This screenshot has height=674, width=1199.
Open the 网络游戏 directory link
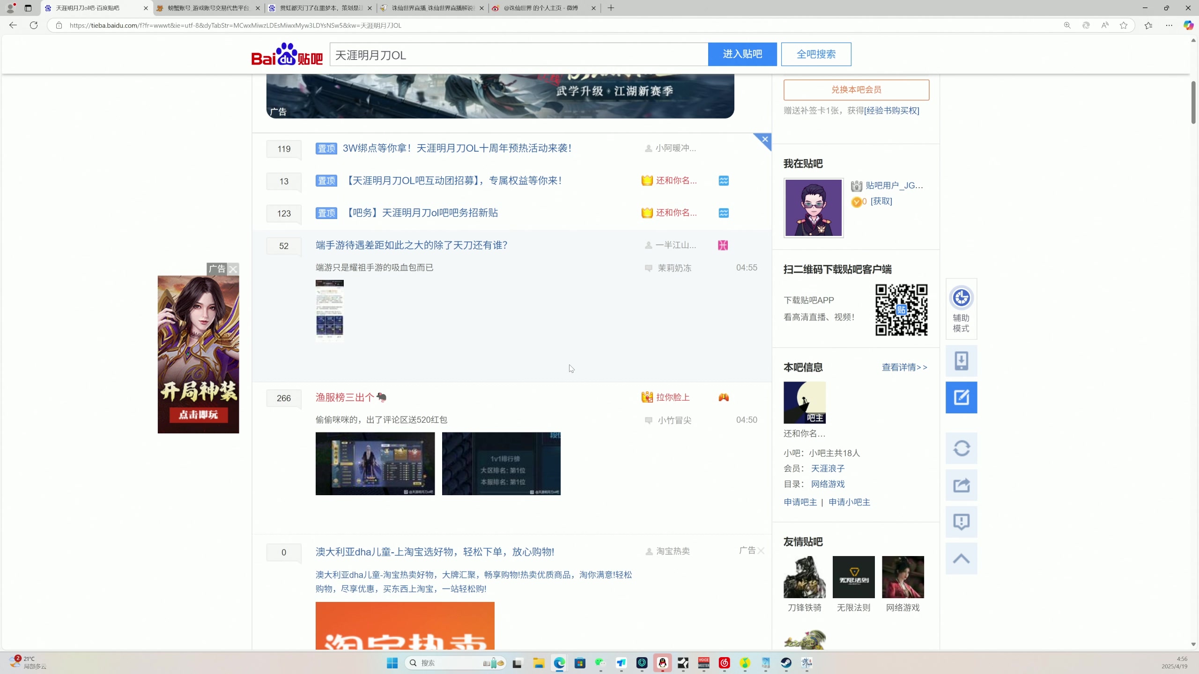828,484
